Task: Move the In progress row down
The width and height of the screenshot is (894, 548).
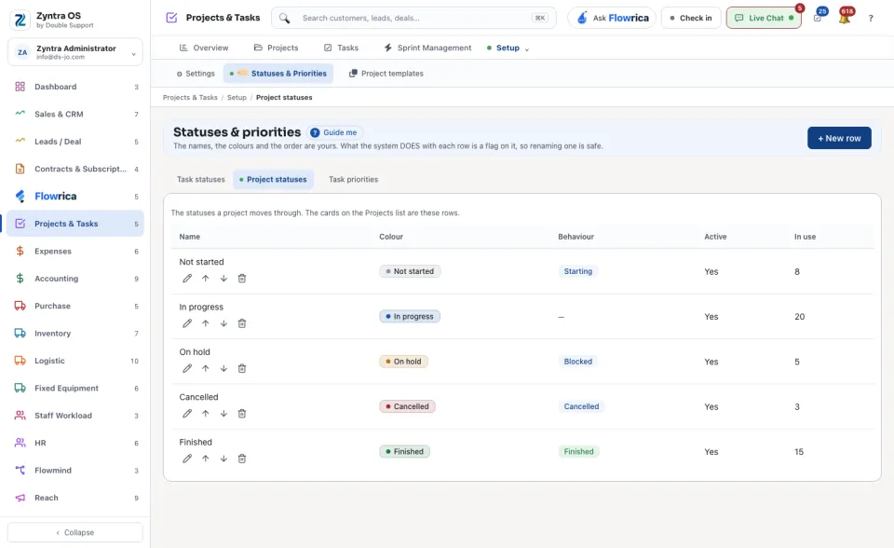Action: tap(223, 323)
